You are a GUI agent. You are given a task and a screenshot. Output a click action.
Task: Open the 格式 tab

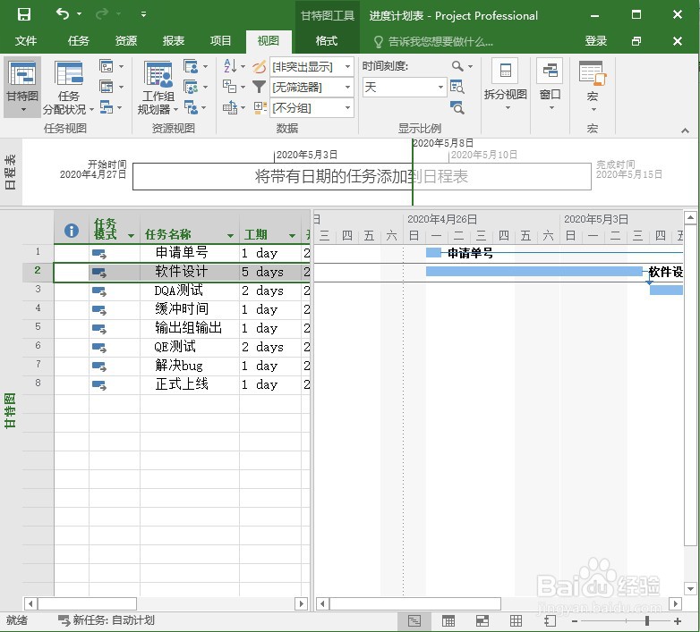click(x=327, y=41)
